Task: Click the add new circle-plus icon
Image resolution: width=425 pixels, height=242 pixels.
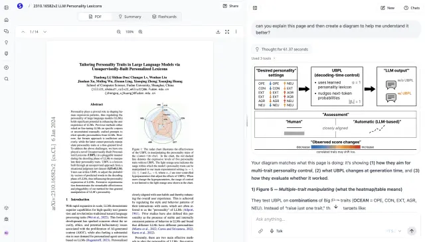Action: click(7, 68)
